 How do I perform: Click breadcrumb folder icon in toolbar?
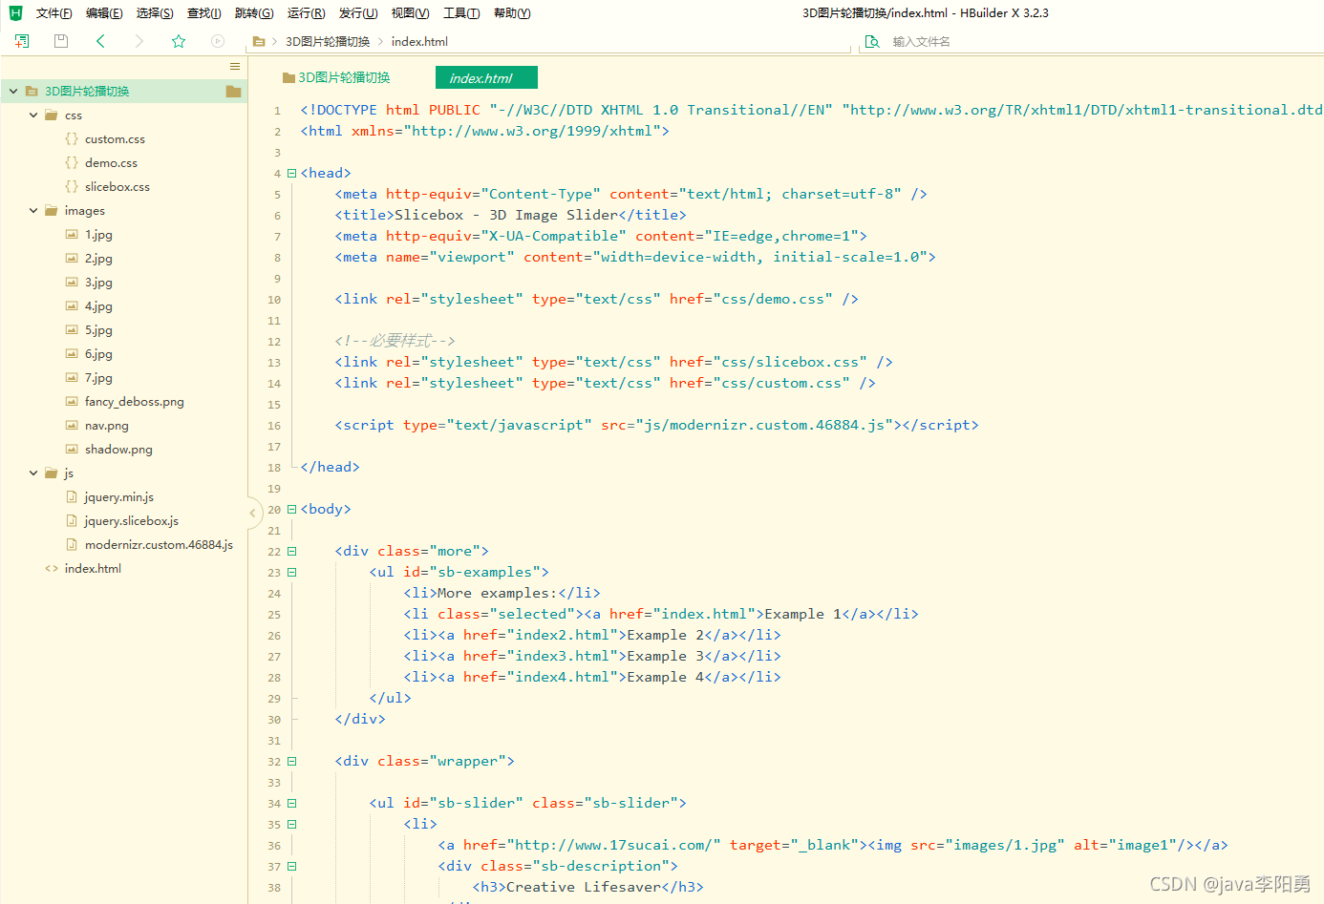[259, 41]
